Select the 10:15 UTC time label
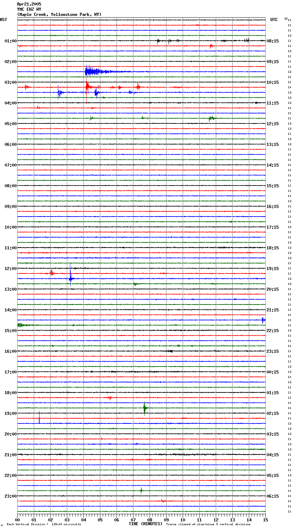This screenshot has width=293, height=529. pyautogui.click(x=273, y=82)
